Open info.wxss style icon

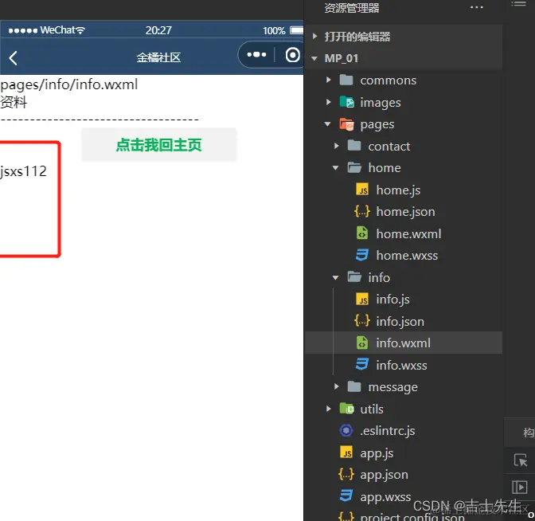pos(362,364)
